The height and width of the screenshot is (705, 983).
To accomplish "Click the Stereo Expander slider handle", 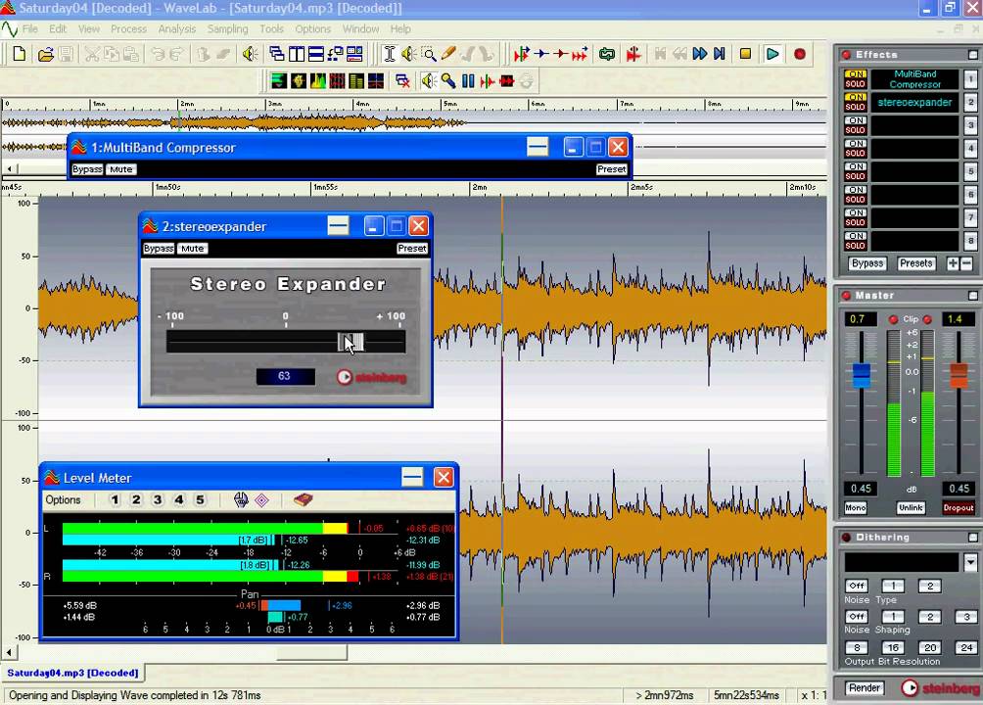I will [351, 342].
